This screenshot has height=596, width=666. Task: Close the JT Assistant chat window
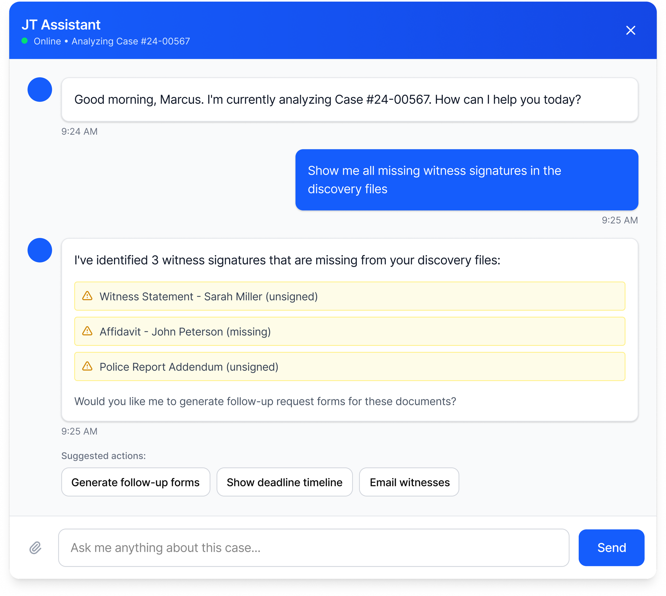pyautogui.click(x=630, y=30)
